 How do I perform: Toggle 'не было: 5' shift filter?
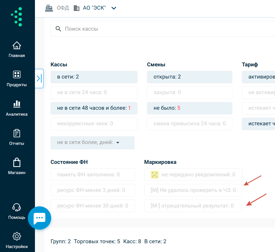(x=189, y=108)
